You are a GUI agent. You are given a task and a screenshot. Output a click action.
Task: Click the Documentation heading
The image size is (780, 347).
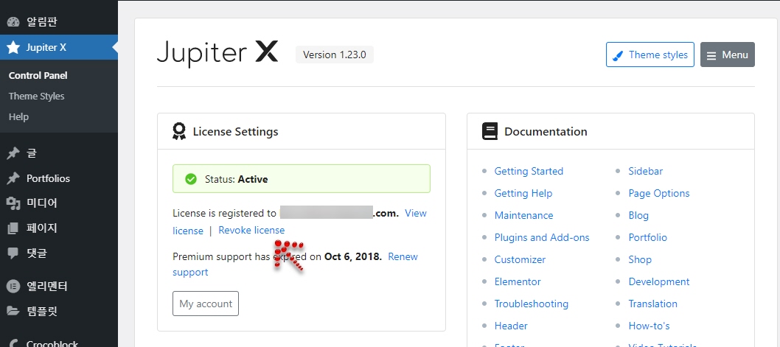pyautogui.click(x=546, y=132)
